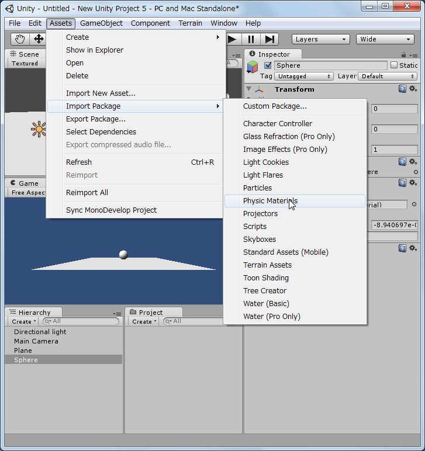Image resolution: width=425 pixels, height=451 pixels.
Task: Click the Step frame button
Action: [269, 39]
